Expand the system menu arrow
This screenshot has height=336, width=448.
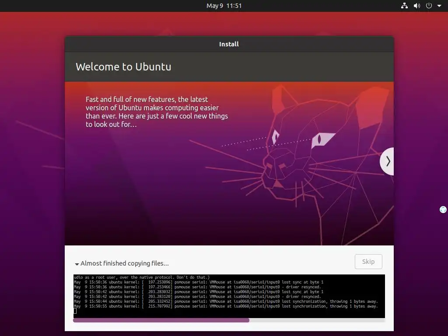[x=439, y=6]
